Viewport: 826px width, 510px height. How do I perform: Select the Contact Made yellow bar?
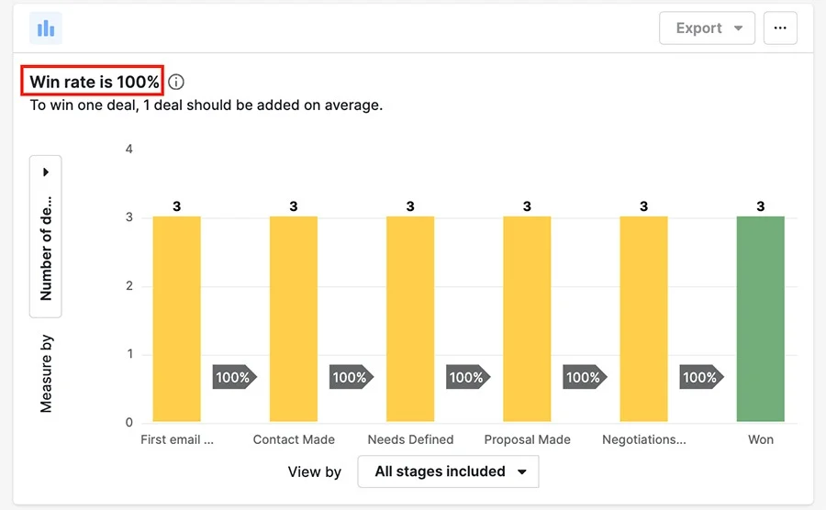coord(294,319)
